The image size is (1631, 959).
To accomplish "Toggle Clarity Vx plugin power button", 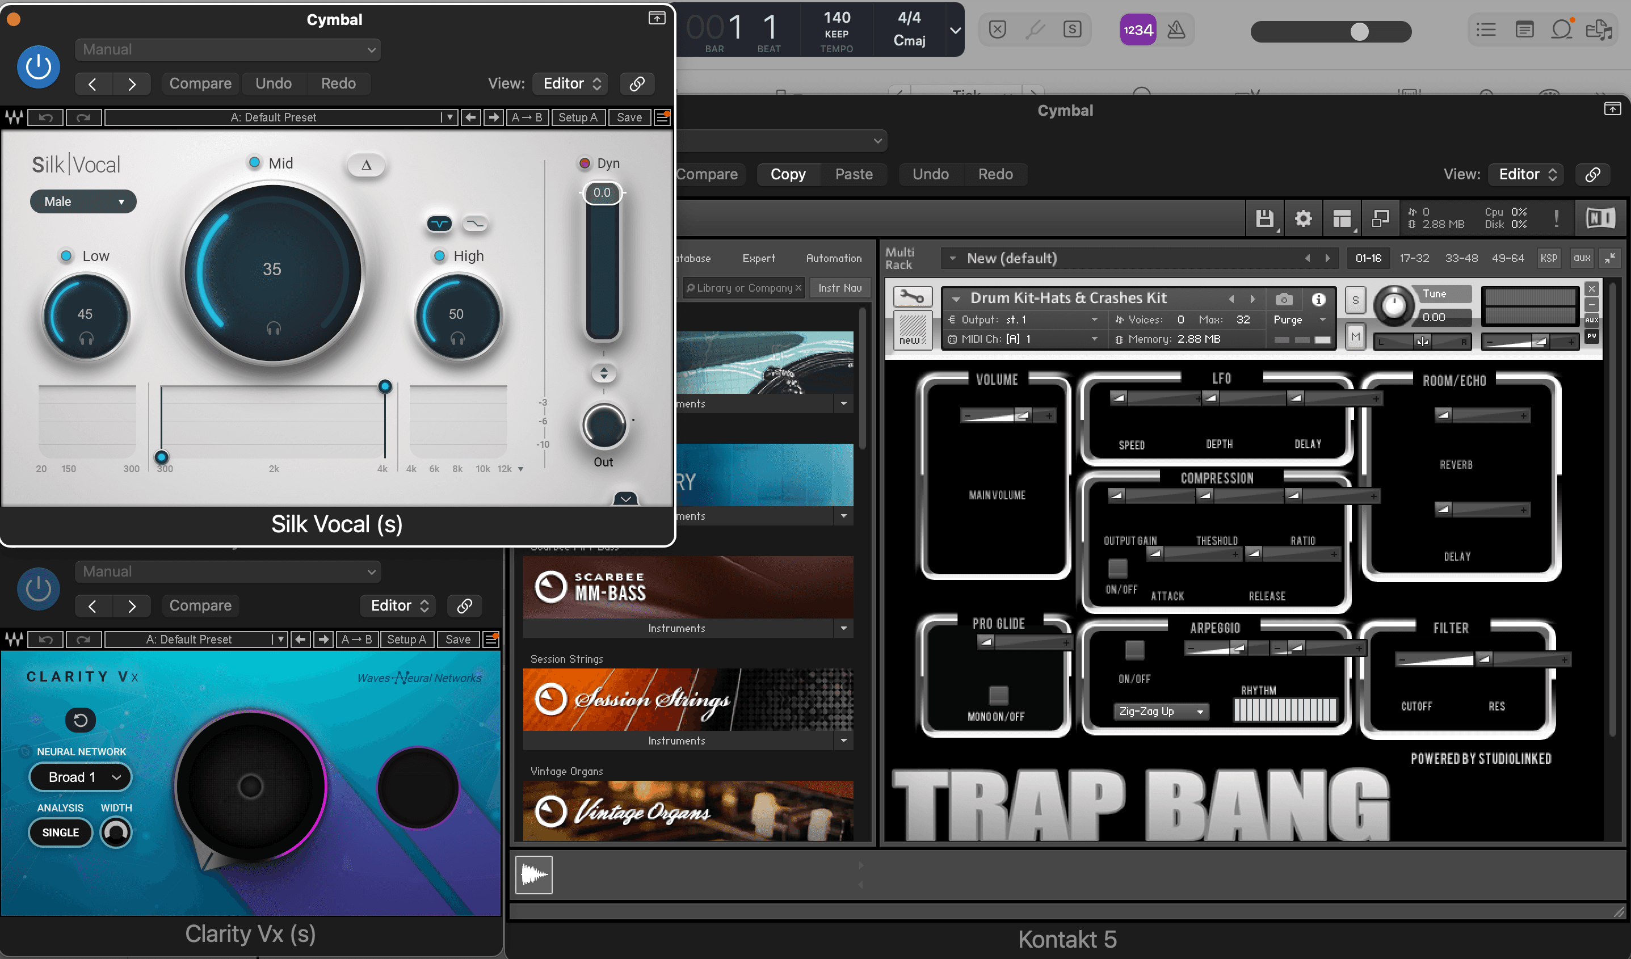I will [38, 589].
